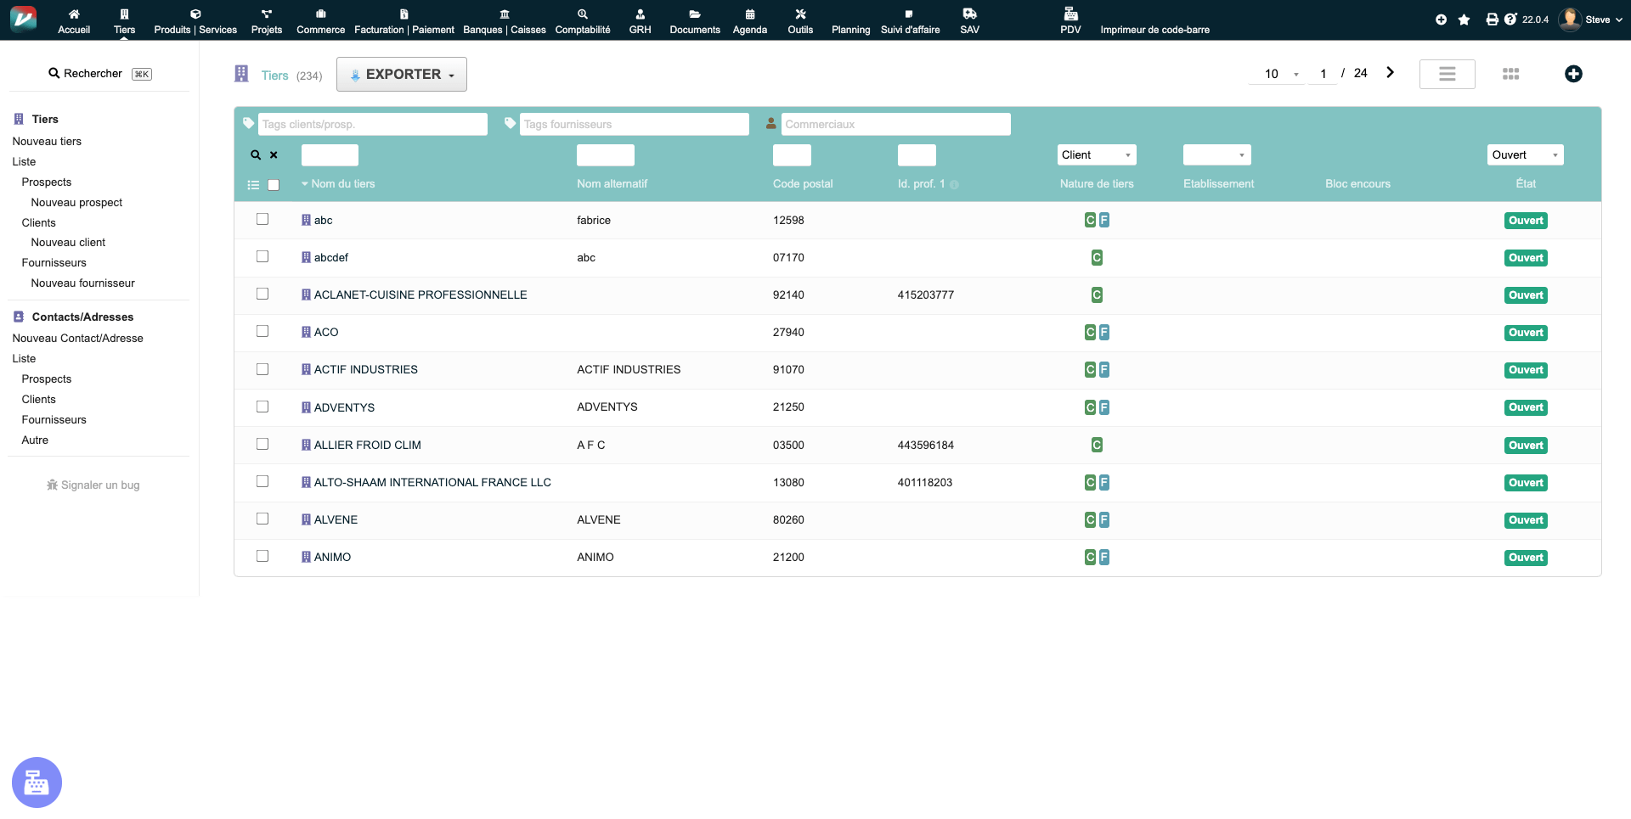Click the print icon in top bar
The height and width of the screenshot is (819, 1631).
(x=1492, y=20)
